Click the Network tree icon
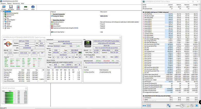The height and width of the screenshot is (109, 201). (x=5, y=27)
